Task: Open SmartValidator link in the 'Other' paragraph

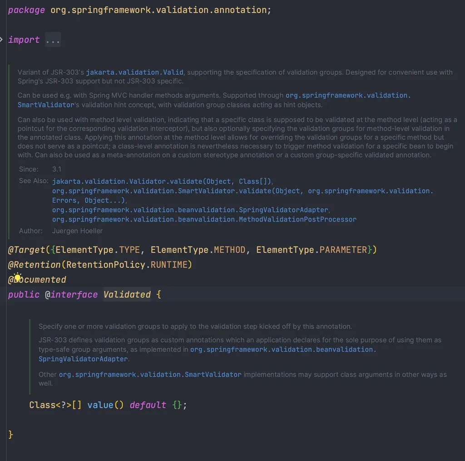Action: (x=150, y=375)
